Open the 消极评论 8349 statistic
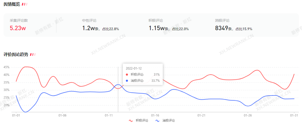Screen dimensions: 302x130 (233, 28)
